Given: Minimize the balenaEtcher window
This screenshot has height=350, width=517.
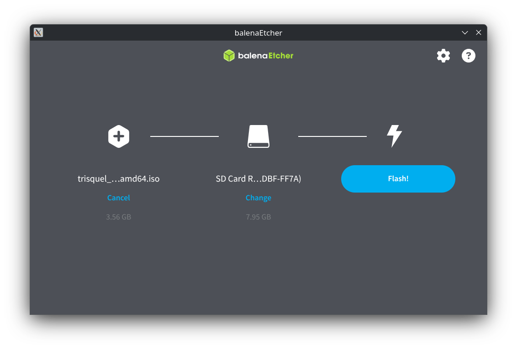Looking at the screenshot, I should click(x=465, y=33).
